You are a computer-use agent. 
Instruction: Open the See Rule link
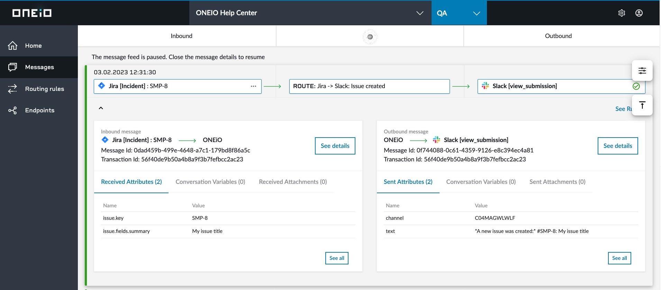(x=623, y=109)
